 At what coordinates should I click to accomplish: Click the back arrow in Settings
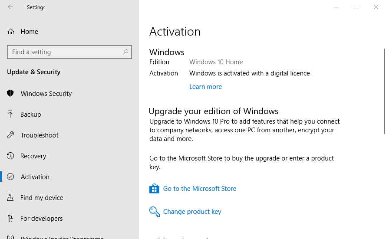pos(10,7)
